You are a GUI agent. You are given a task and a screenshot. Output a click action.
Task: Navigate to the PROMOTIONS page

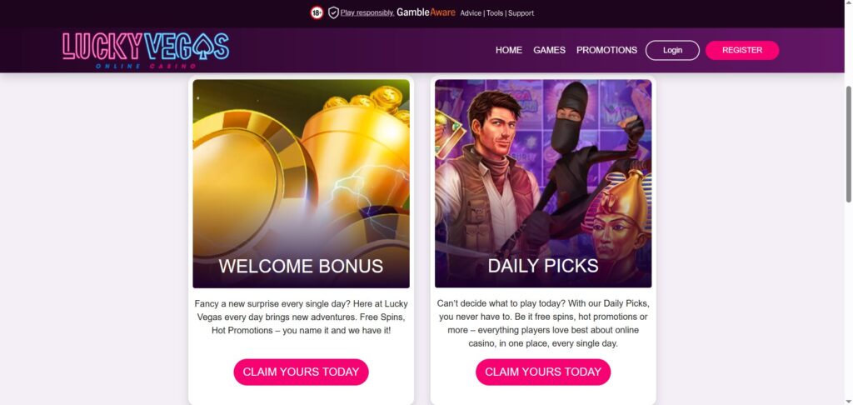(x=606, y=50)
